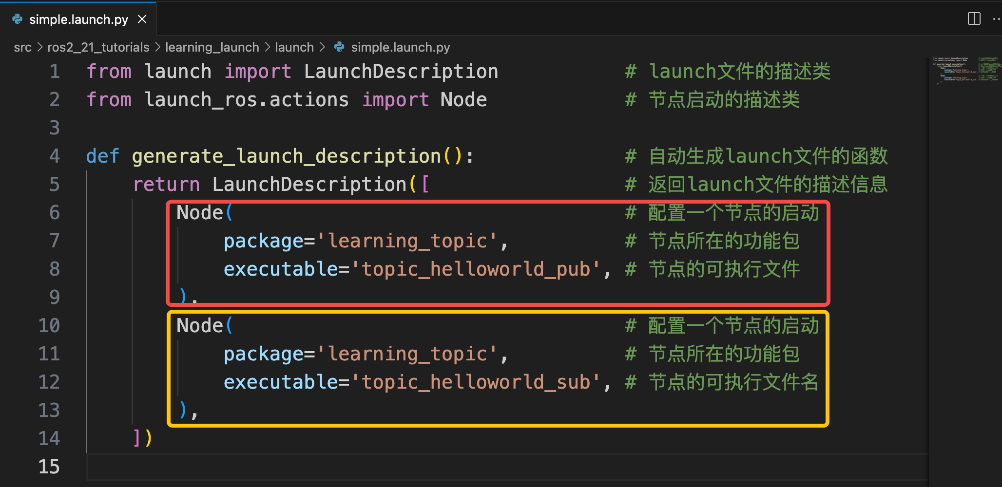The image size is (1002, 487).
Task: Click the Python file icon in the tab
Action: click(18, 19)
